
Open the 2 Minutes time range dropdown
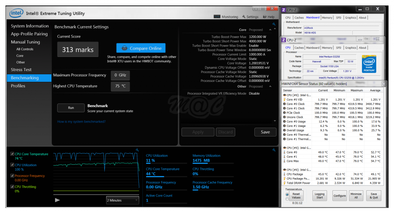pyautogui.click(x=122, y=200)
